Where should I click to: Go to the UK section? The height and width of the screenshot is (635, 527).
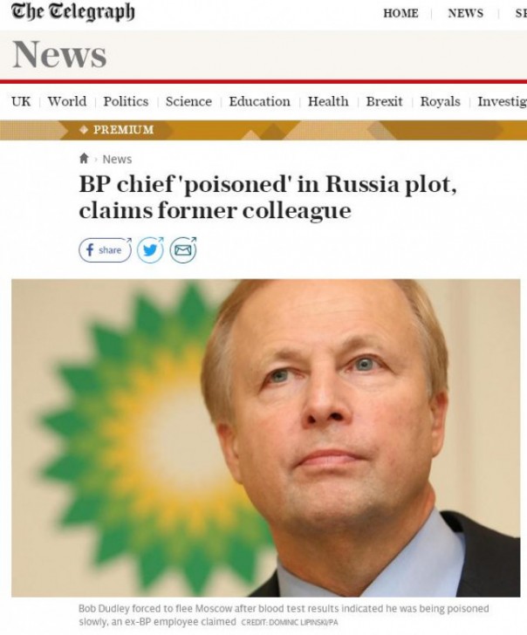pos(21,101)
